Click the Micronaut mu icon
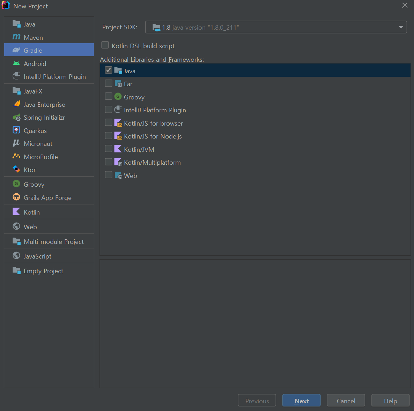414x411 pixels. click(16, 143)
